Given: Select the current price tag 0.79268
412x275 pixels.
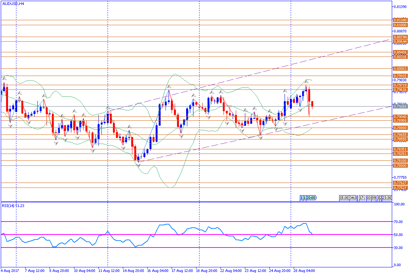Looking at the screenshot, I should tap(400, 107).
